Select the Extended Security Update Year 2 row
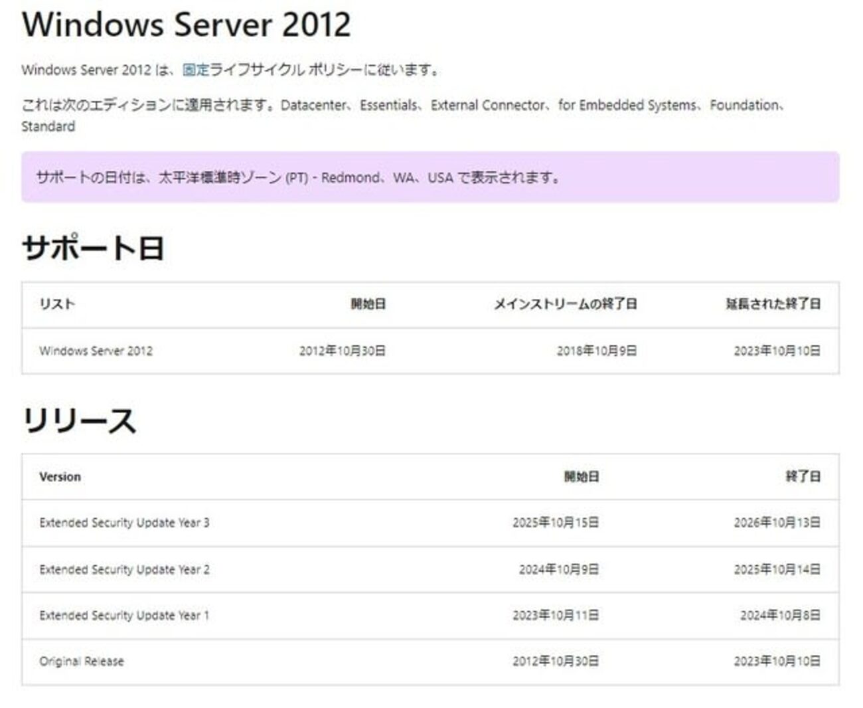Screen dimensions: 863x708 [x=123, y=570]
